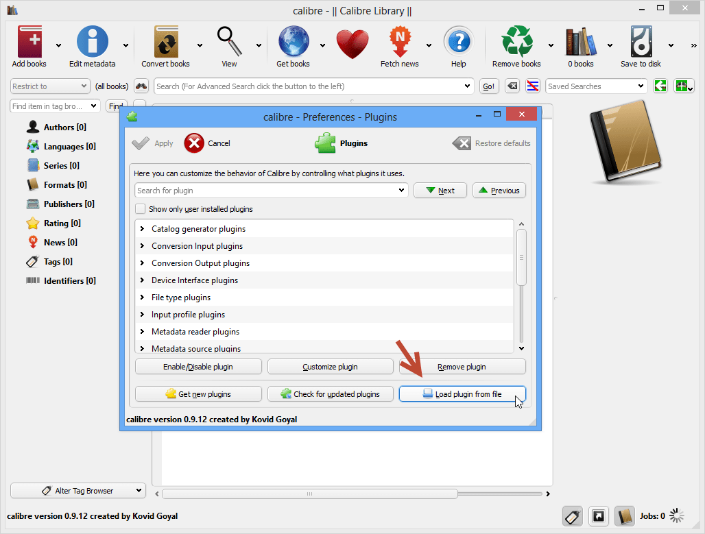
Task: Click Load plugin from file
Action: pos(462,393)
